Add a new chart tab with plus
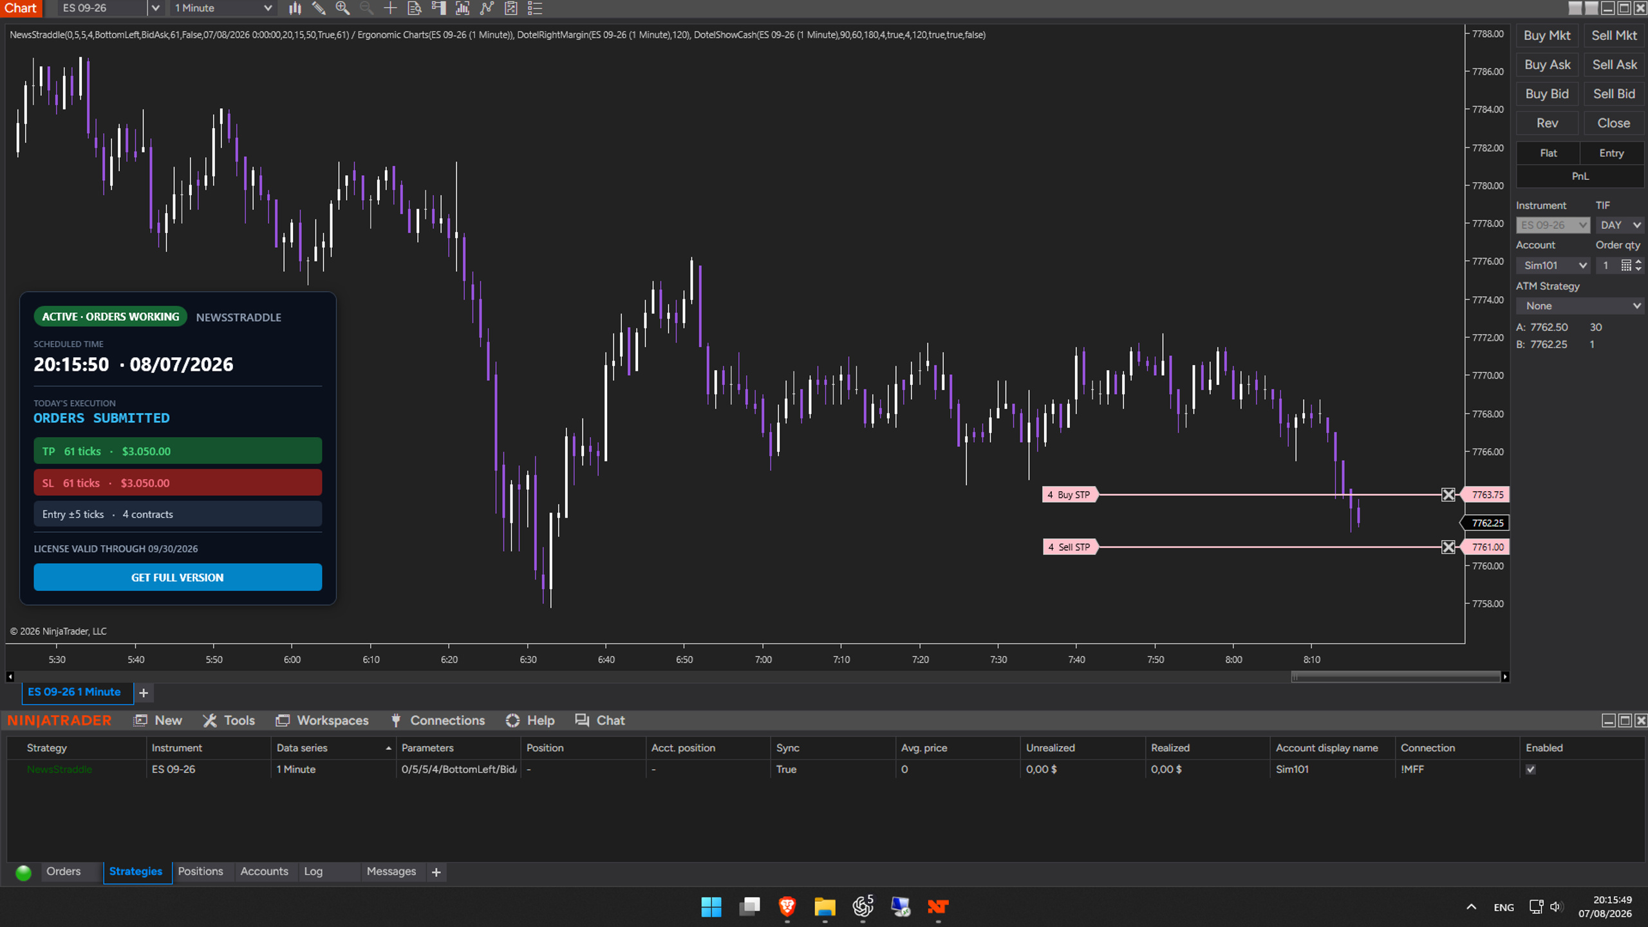 144,693
